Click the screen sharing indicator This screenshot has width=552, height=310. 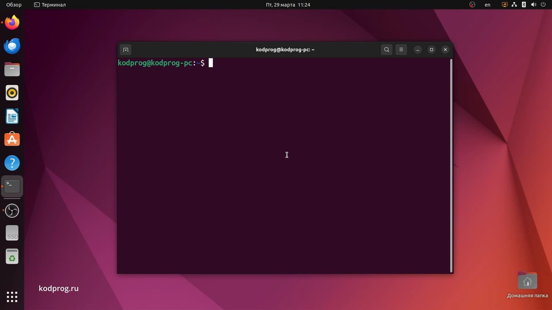coord(505,5)
